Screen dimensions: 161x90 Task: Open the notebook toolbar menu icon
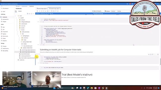click(37, 11)
